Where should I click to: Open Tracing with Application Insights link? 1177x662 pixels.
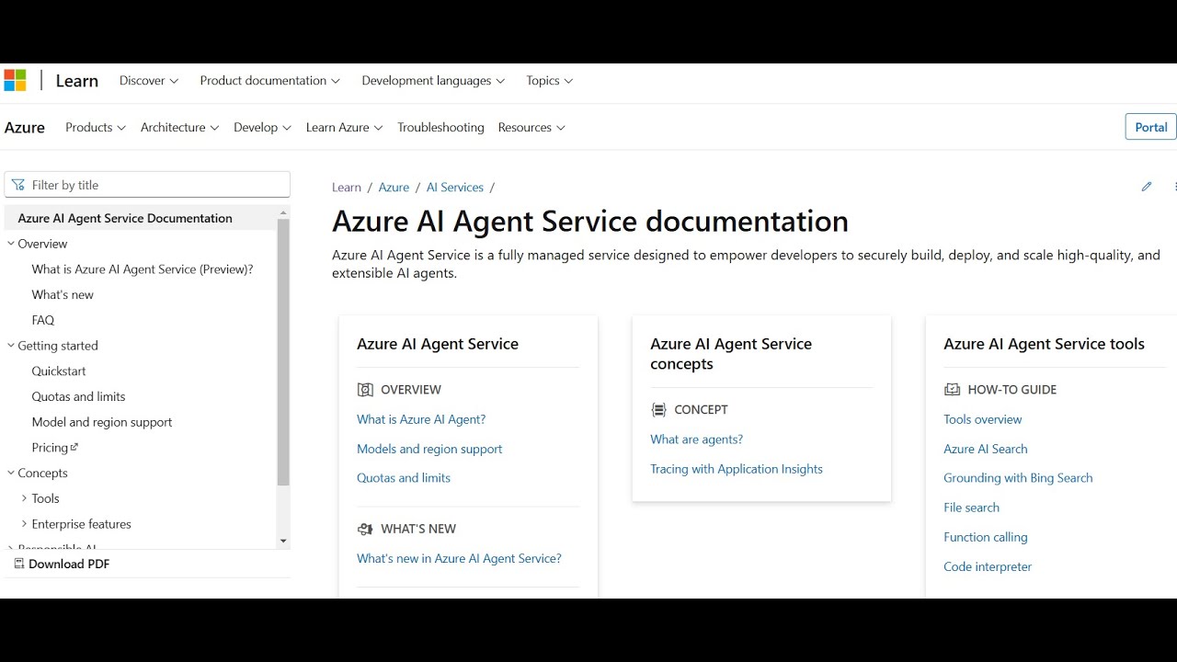(737, 469)
